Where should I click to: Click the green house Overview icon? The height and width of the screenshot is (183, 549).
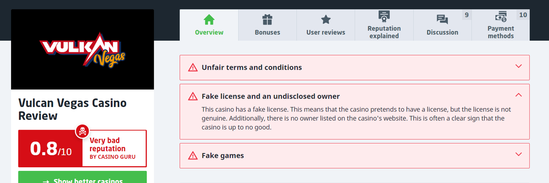tap(209, 19)
